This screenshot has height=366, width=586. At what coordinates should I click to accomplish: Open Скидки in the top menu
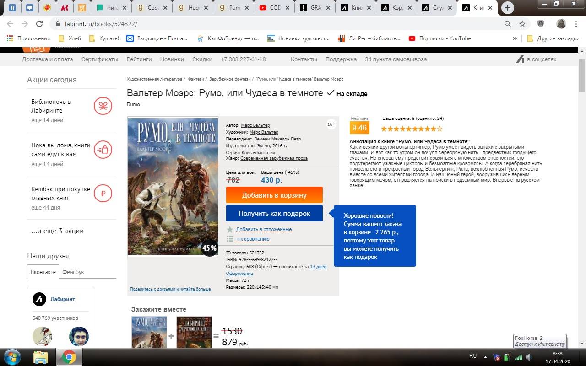tap(202, 59)
